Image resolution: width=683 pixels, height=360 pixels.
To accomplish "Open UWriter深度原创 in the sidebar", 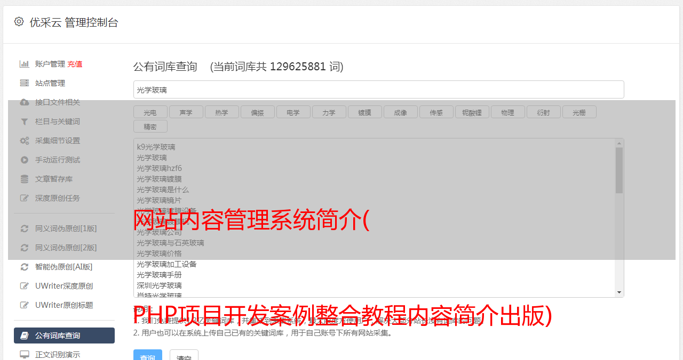I will pos(64,286).
